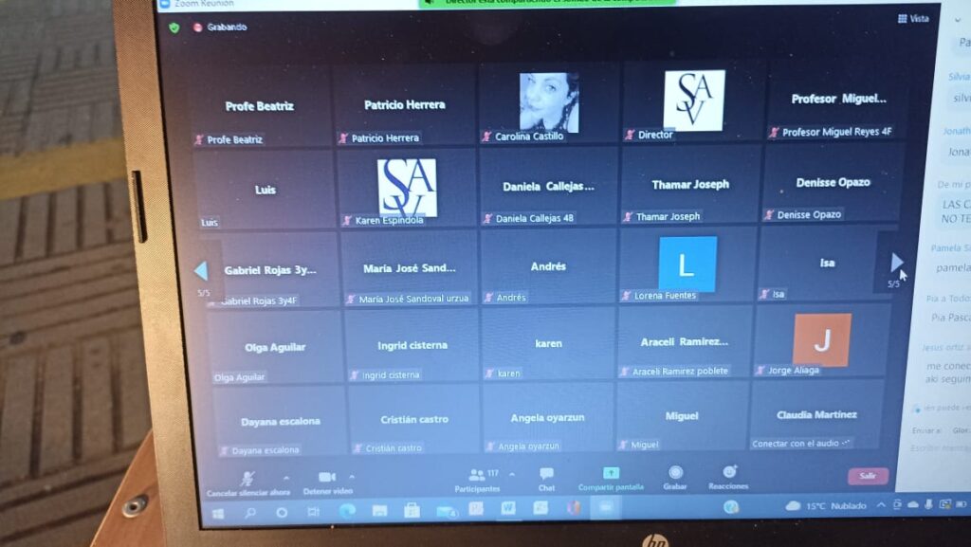Select Luis participant tile
Screen dimensions: 971x547
(x=266, y=190)
